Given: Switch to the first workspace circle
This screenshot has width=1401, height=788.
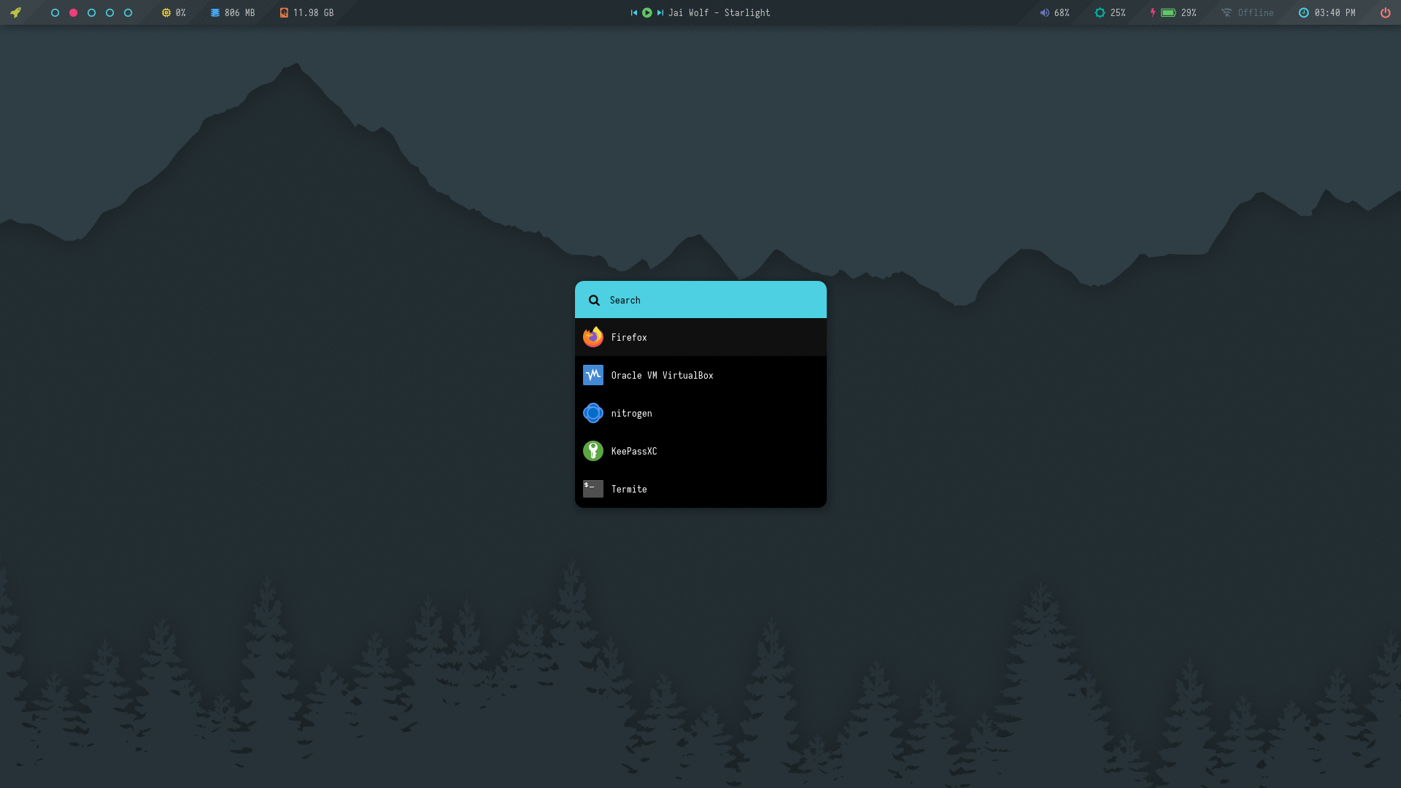Looking at the screenshot, I should click(x=55, y=12).
